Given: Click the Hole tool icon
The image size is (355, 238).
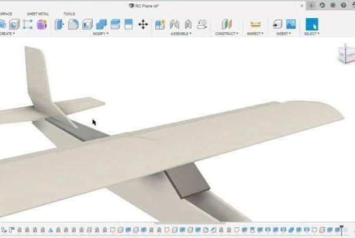Looking at the screenshot, I should tap(14, 24).
